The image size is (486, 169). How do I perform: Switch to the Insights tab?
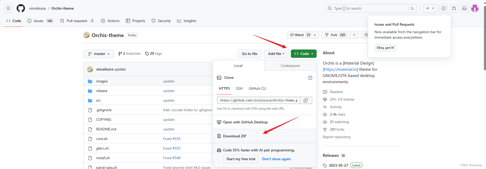[187, 21]
